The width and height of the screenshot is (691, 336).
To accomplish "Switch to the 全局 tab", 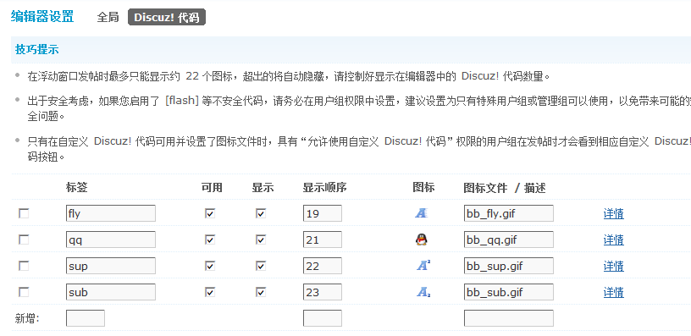I will [108, 17].
